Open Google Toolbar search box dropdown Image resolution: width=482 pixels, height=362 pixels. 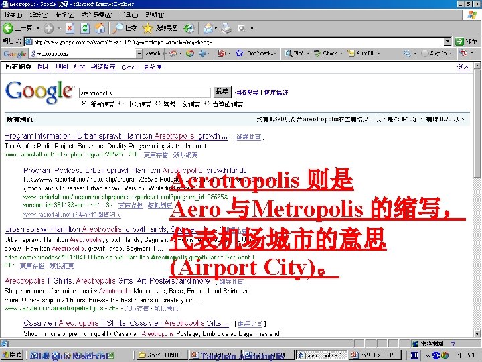[139, 54]
